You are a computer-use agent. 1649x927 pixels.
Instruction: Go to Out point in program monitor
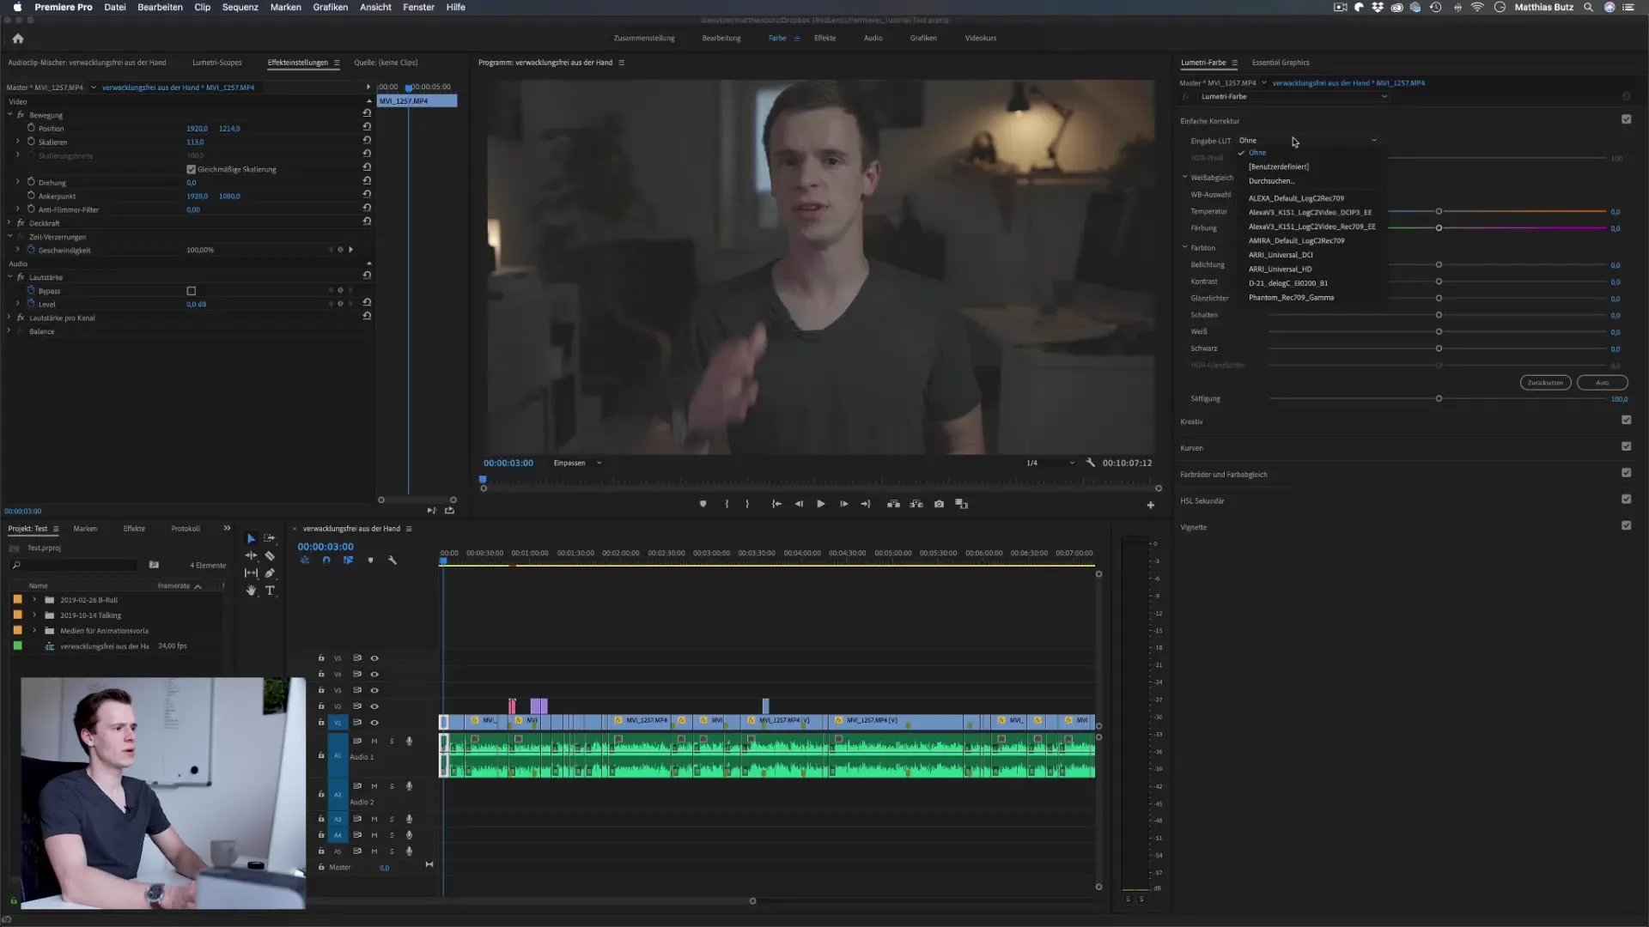866,505
